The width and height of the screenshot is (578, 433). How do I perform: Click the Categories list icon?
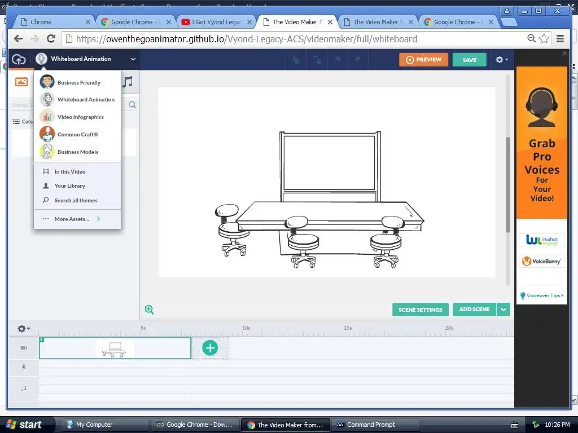pyautogui.click(x=16, y=122)
